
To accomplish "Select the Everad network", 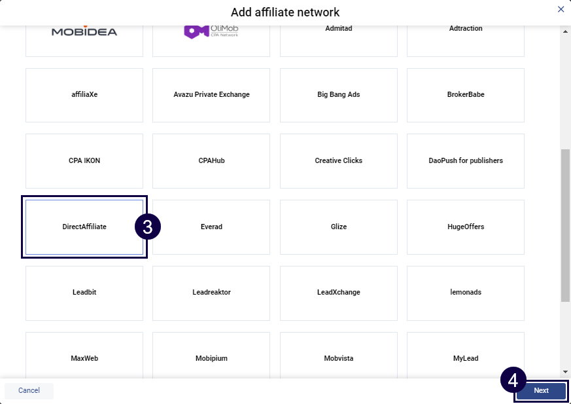I will 211,227.
